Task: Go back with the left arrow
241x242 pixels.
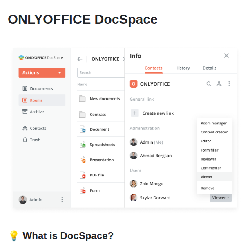Action: tap(80, 59)
